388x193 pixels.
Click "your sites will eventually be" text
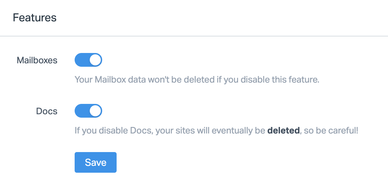click(x=210, y=131)
